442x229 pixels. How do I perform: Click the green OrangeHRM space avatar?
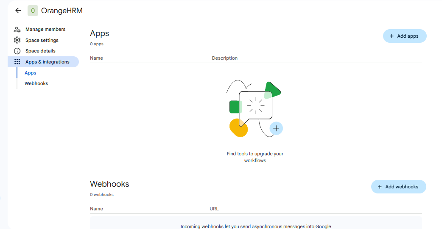33,11
